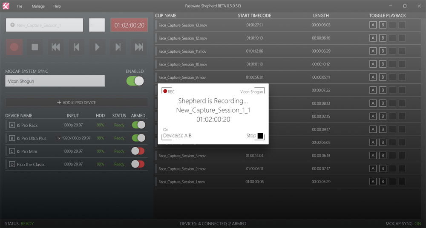Image resolution: width=426 pixels, height=228 pixels.
Task: Toggle playback A for Face_Capture_Session_9.mov
Action: pos(373,77)
